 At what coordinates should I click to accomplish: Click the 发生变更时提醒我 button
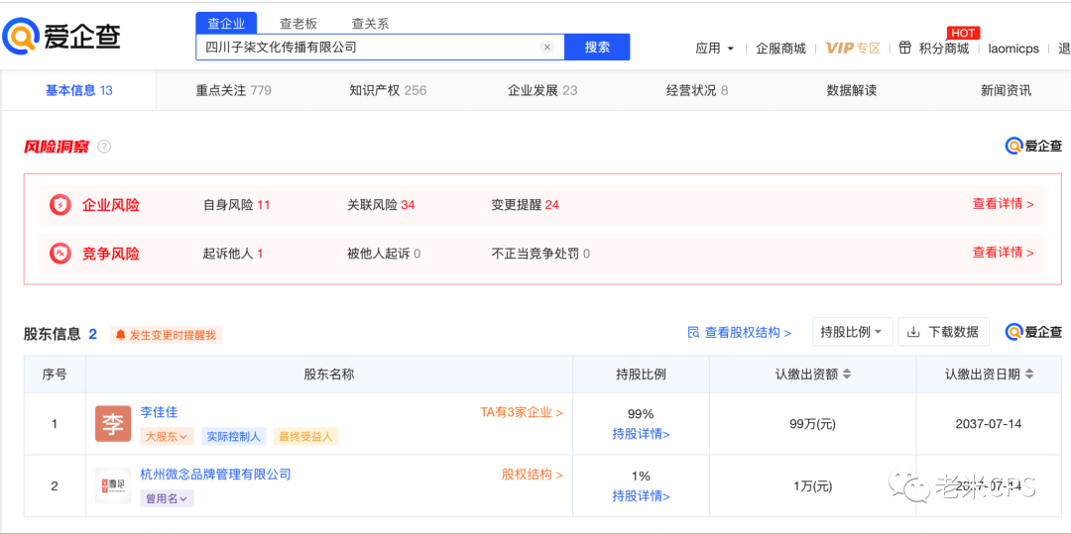[x=166, y=335]
